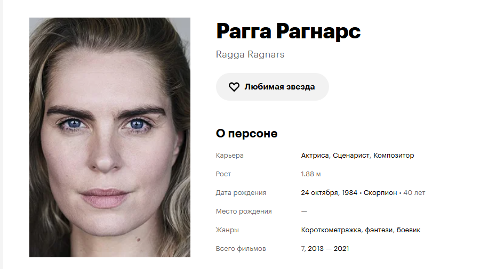This screenshot has height=269, width=496.
Task: Add to favorites via Любимая звезда button
Action: 273,87
